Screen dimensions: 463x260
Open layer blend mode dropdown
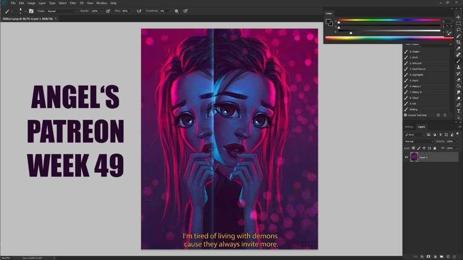point(418,142)
